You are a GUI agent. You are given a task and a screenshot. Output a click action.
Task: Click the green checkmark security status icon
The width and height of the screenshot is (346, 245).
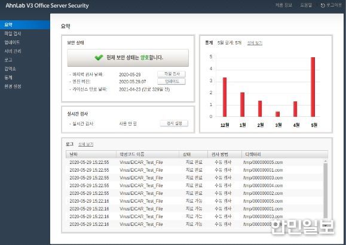point(99,58)
